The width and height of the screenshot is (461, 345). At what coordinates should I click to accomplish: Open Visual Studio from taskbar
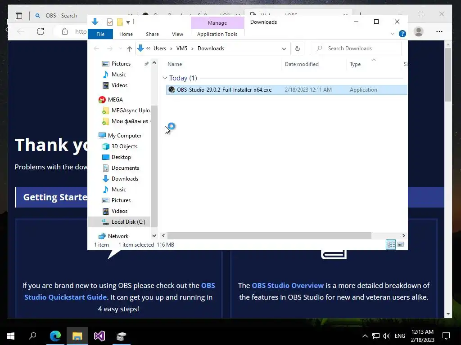click(x=99, y=336)
